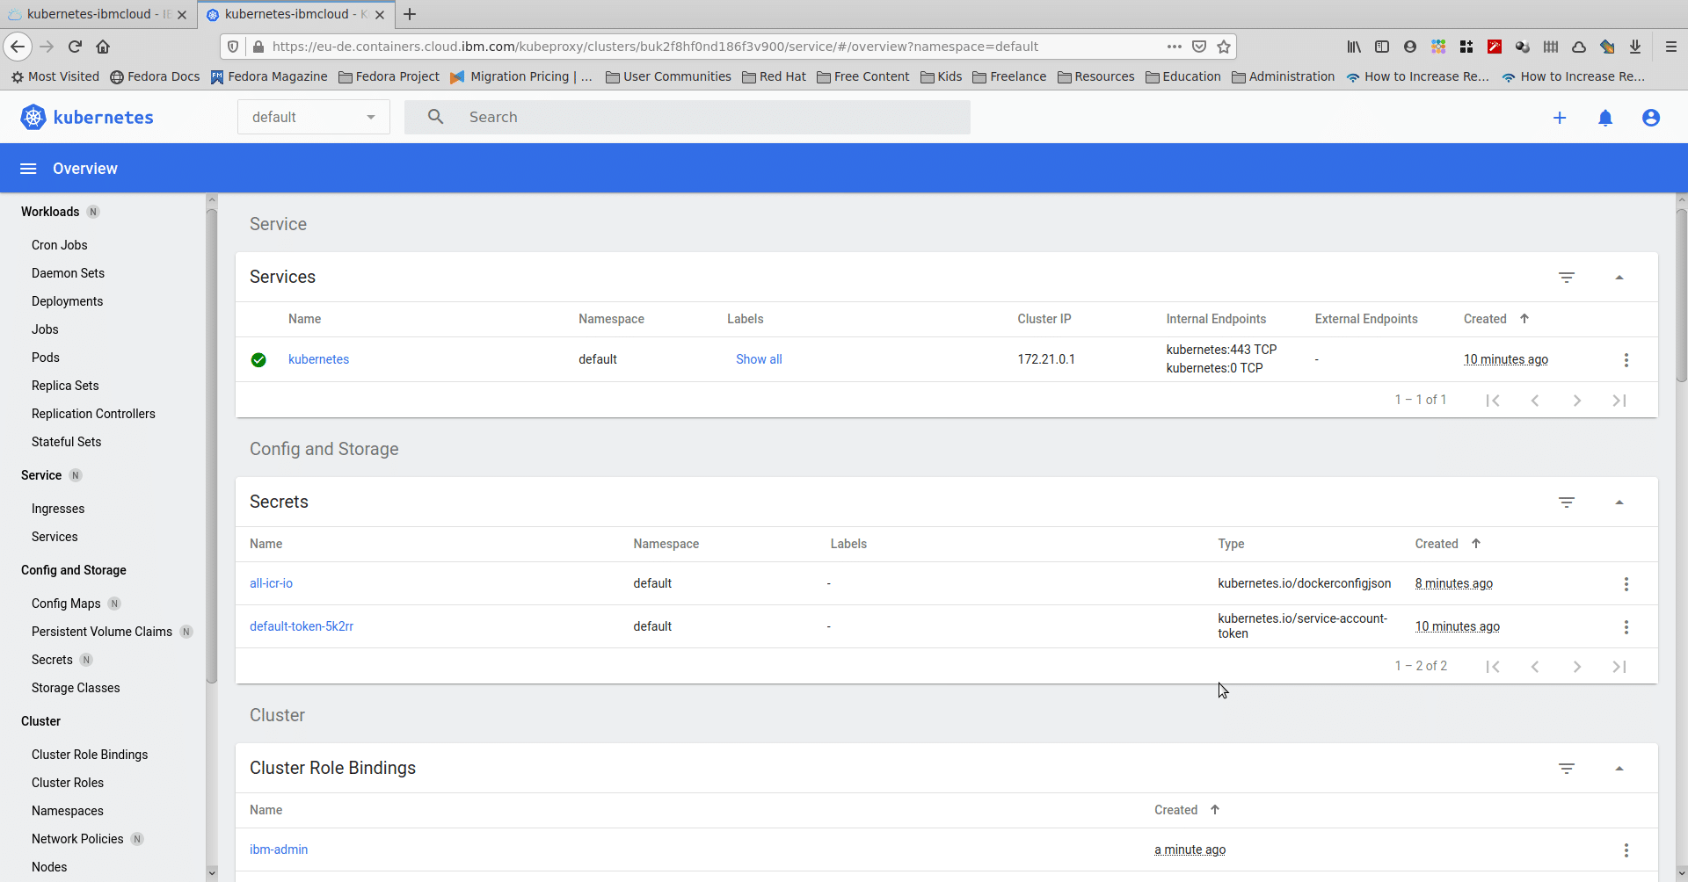Open Ingresses in the sidebar
1688x882 pixels.
coord(58,509)
